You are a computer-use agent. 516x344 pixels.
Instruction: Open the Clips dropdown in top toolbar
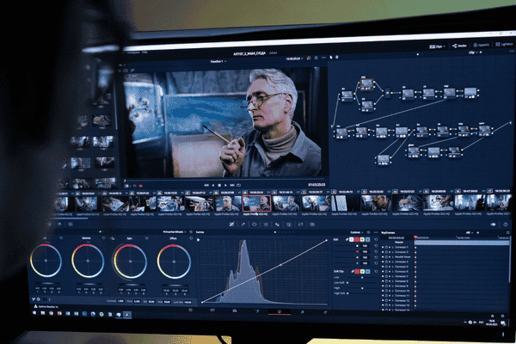[437, 46]
